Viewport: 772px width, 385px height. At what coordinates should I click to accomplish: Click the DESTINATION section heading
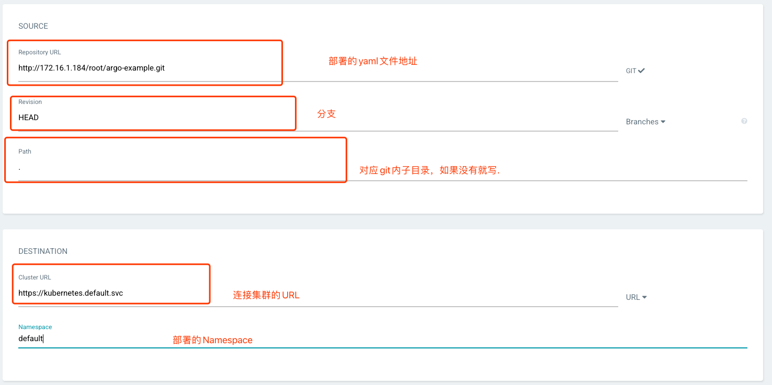pyautogui.click(x=43, y=251)
